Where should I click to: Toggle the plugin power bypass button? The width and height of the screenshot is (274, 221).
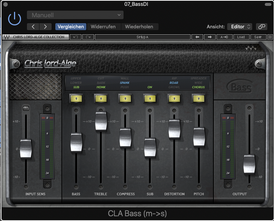[15, 18]
